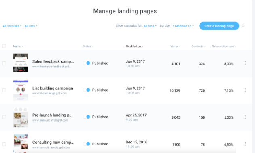Open the Sales feedback camp... page title
This screenshot has height=153, width=255.
tap(53, 61)
